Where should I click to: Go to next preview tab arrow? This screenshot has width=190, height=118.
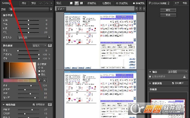pos(140,8)
